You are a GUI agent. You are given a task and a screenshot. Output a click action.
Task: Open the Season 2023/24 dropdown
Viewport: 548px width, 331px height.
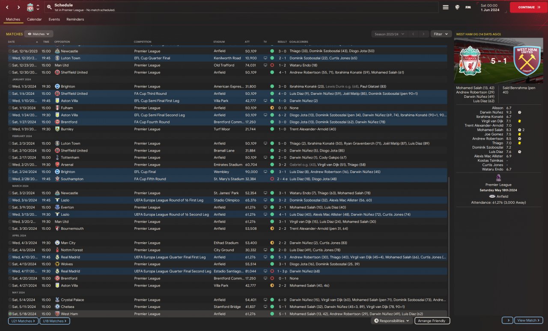tap(389, 34)
